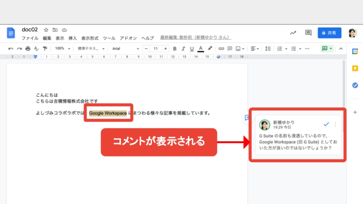Move document with the folder icon
The width and height of the screenshot is (363, 204).
pos(55,30)
